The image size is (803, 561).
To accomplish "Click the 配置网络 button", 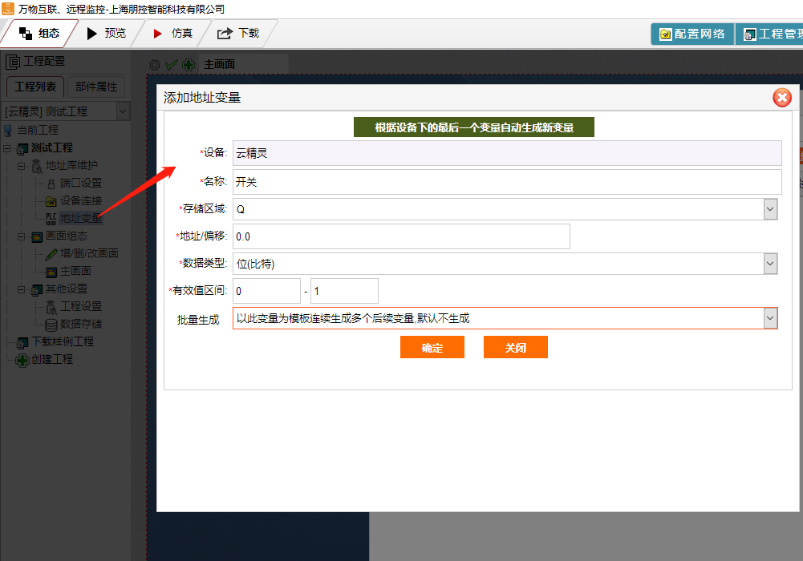I will pos(691,34).
